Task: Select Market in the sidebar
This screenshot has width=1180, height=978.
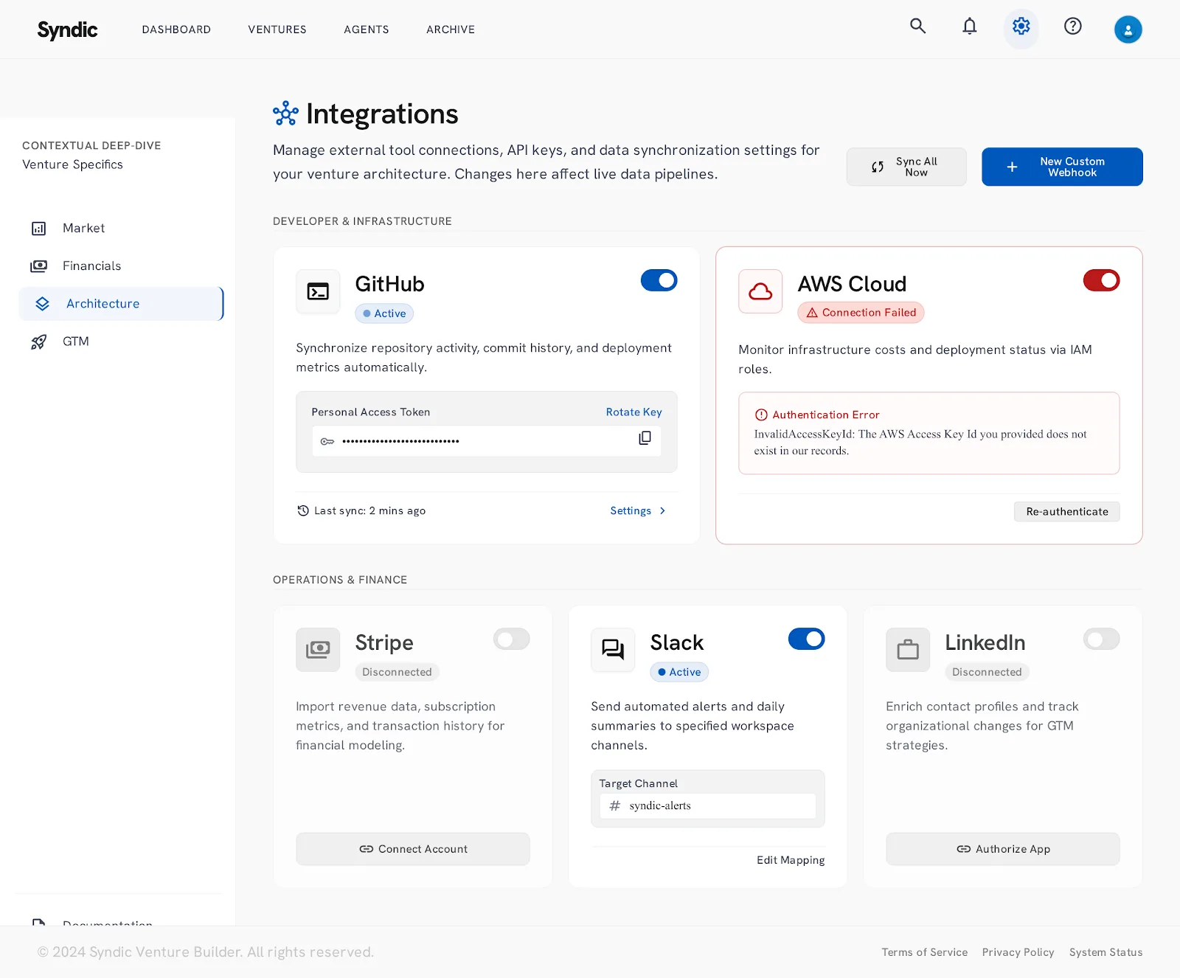Action: 121,229
